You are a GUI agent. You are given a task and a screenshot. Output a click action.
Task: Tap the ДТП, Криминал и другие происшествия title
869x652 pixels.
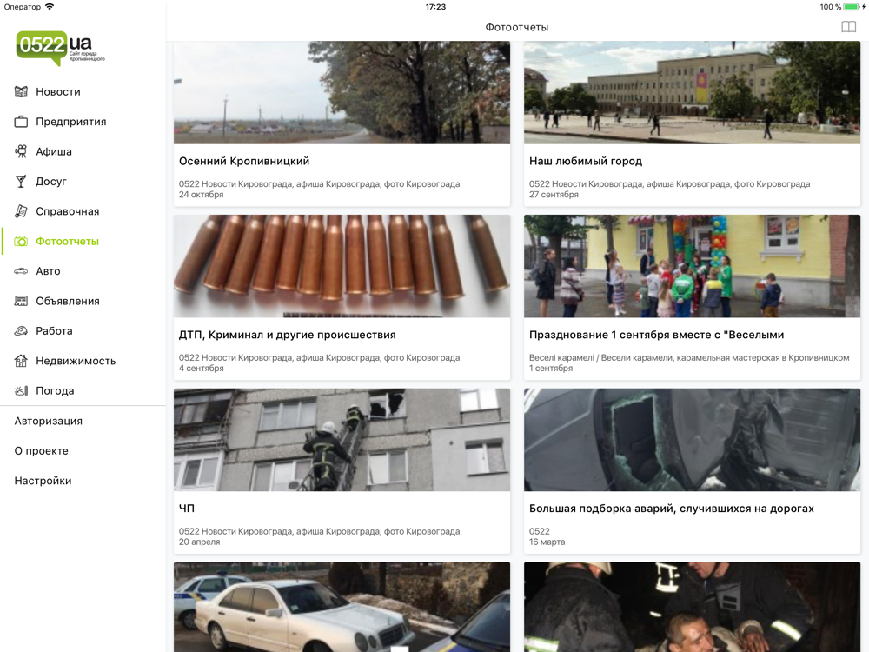point(287,335)
